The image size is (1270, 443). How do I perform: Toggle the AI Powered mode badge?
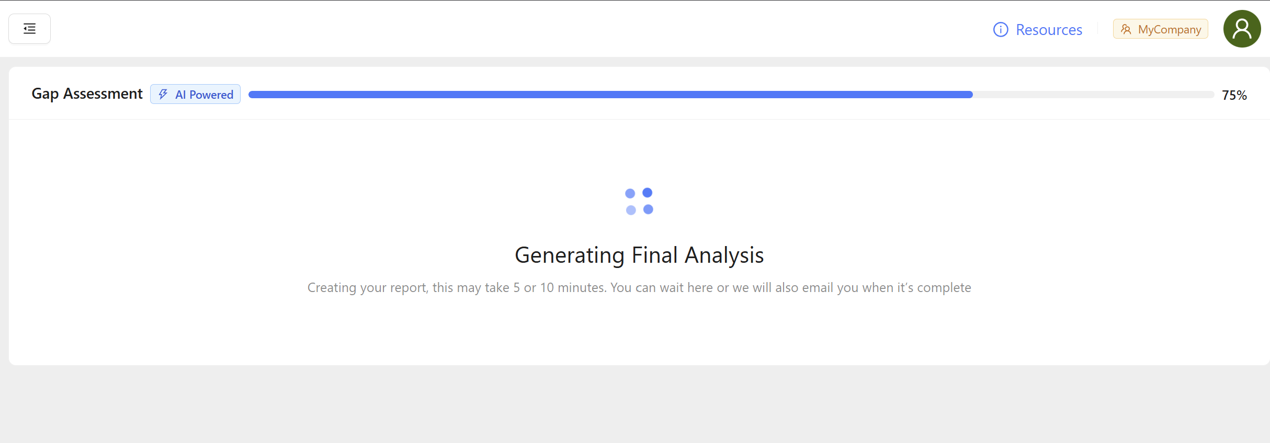point(195,94)
